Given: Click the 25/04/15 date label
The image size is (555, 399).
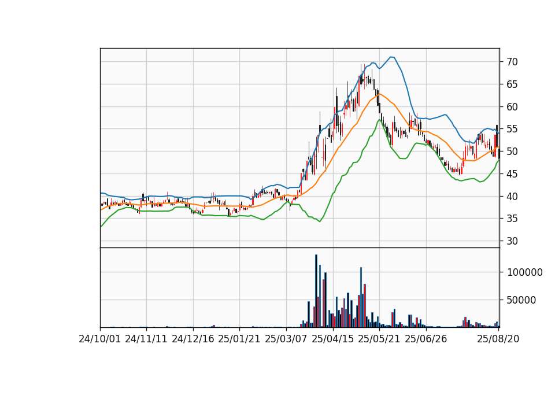Looking at the screenshot, I should click(x=333, y=339).
